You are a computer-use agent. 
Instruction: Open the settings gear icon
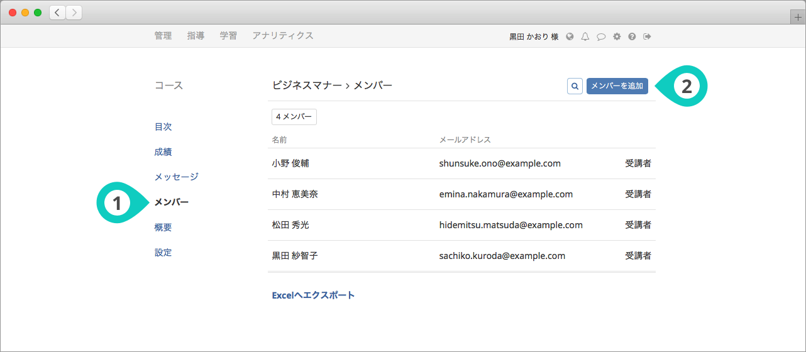617,36
